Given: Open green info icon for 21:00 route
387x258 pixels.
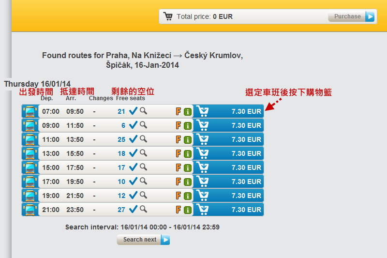Looking at the screenshot, I should click(188, 210).
